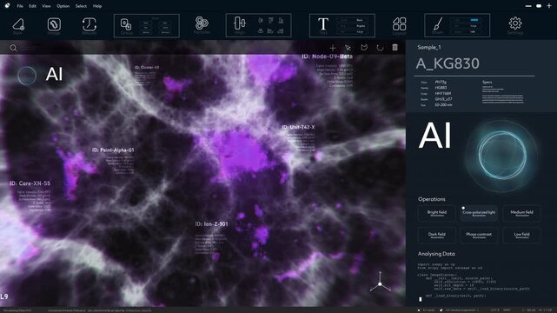The width and height of the screenshot is (557, 313).
Task: Select Phase contrast illumination
Action: [x=479, y=236]
